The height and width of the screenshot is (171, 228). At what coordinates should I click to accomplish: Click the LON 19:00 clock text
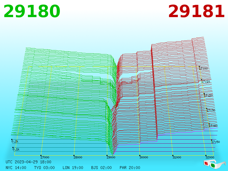73,168
